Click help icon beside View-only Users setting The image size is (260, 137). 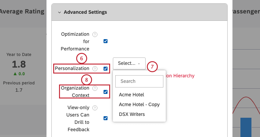(95, 108)
